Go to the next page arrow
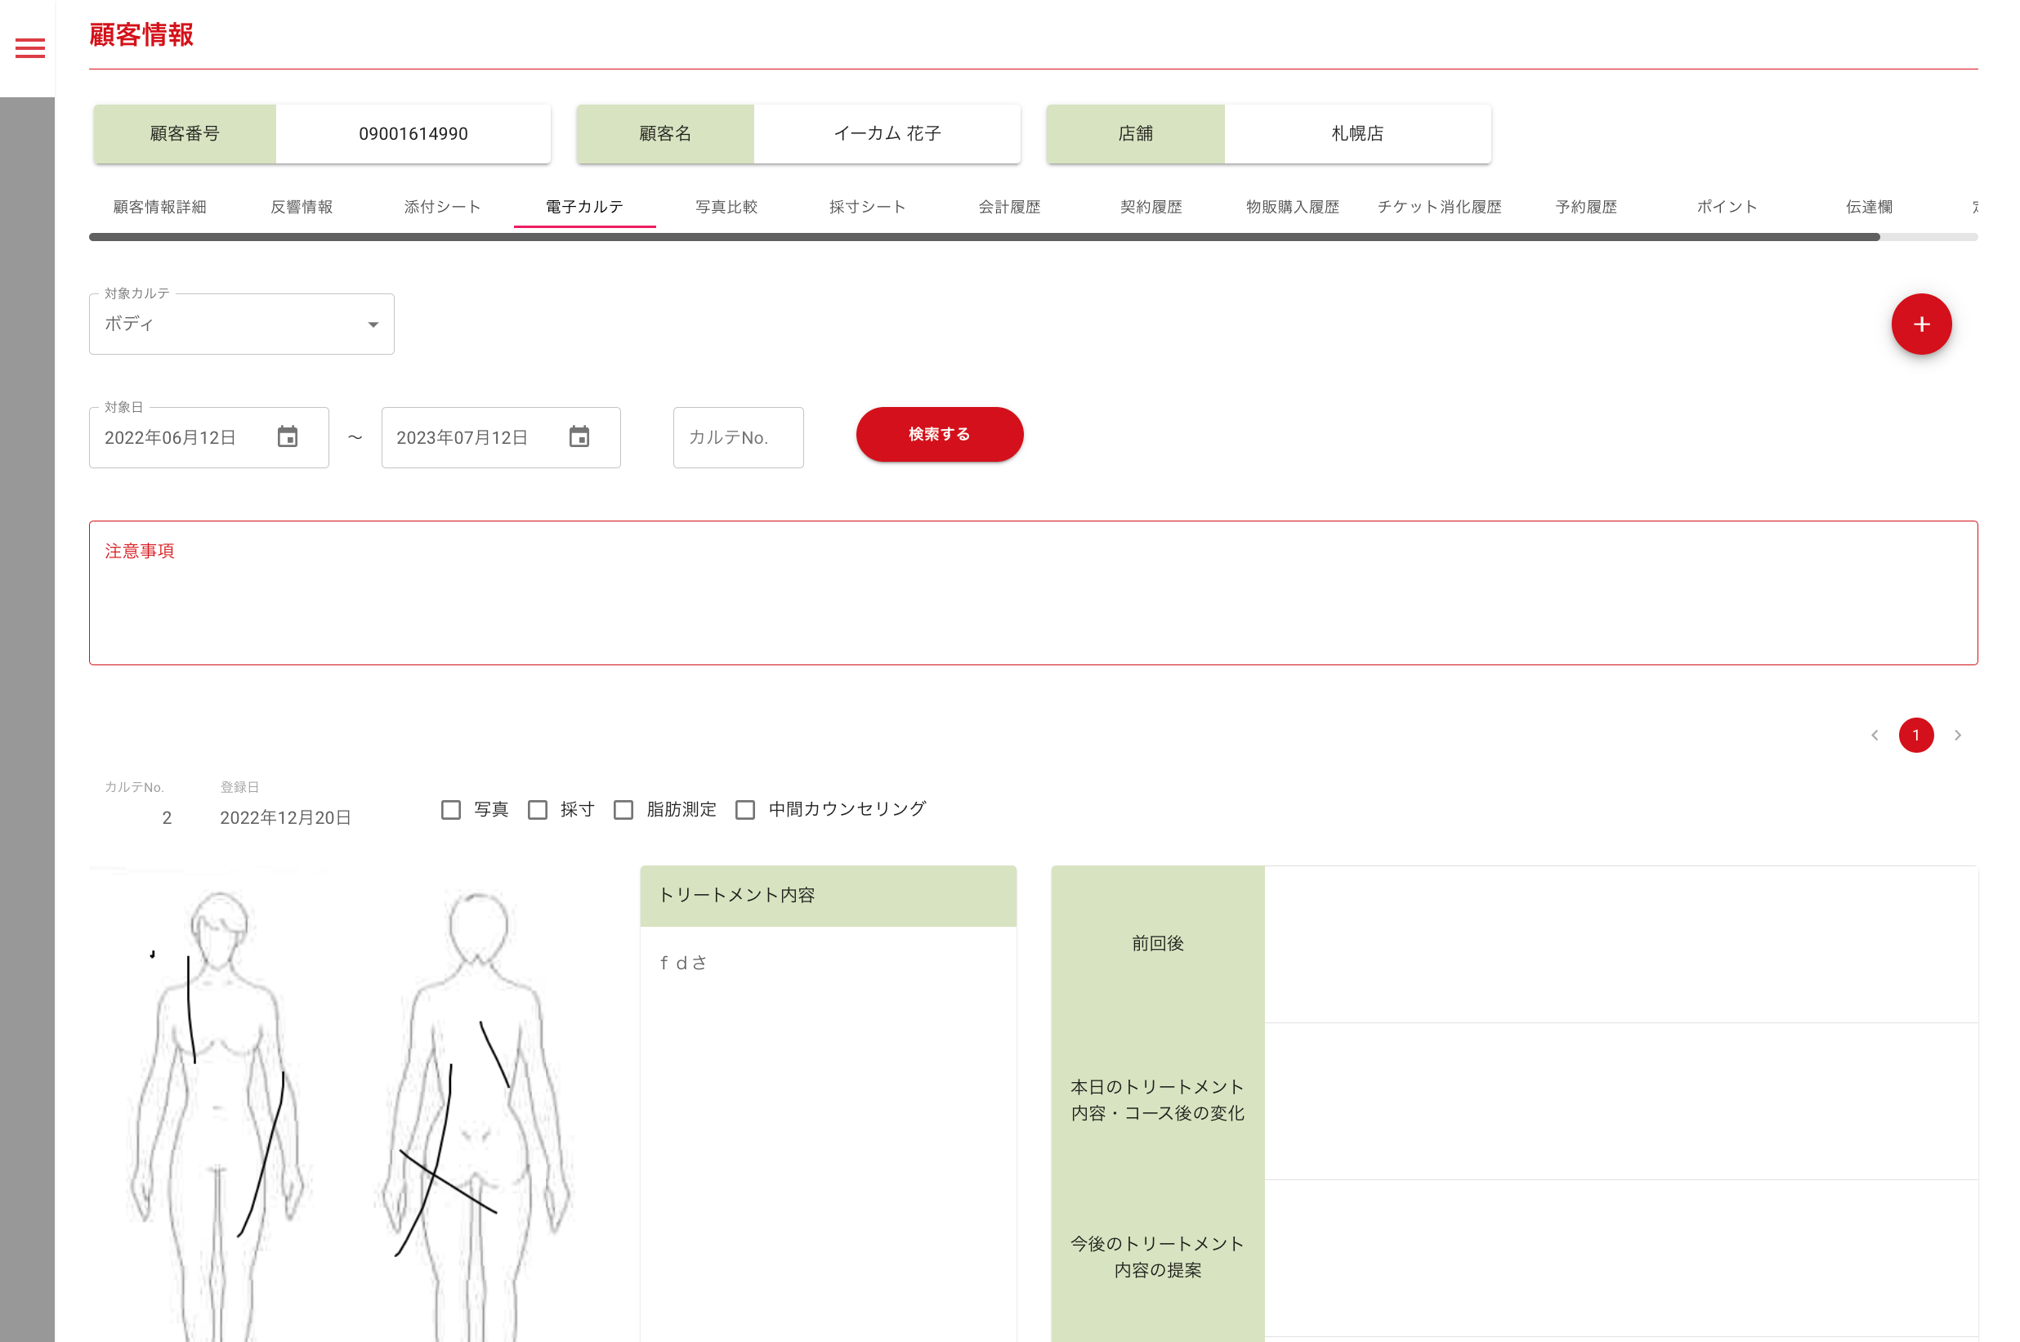The image size is (2020, 1342). (1957, 736)
